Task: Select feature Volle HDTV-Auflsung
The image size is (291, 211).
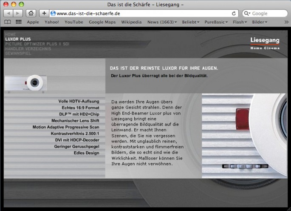Action: coord(79,101)
